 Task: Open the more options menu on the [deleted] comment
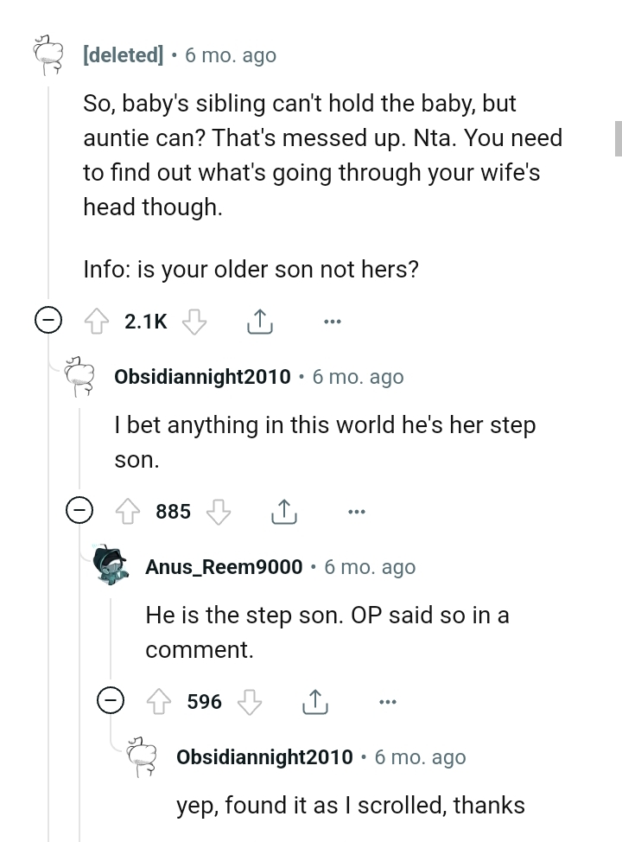[x=333, y=320]
